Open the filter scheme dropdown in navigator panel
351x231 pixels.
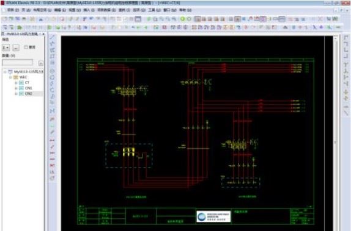coord(6,48)
